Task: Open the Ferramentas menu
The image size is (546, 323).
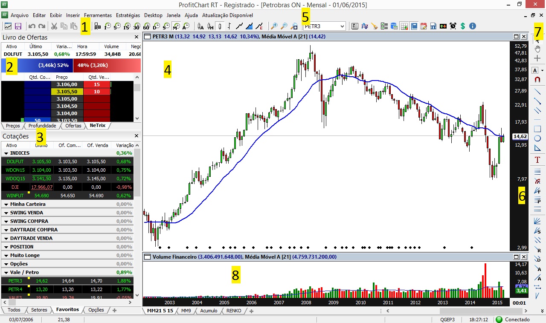Action: (98, 15)
